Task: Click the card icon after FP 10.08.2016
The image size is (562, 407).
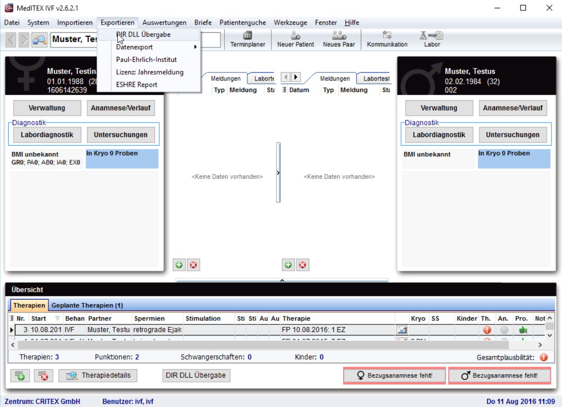Action: coord(402,330)
